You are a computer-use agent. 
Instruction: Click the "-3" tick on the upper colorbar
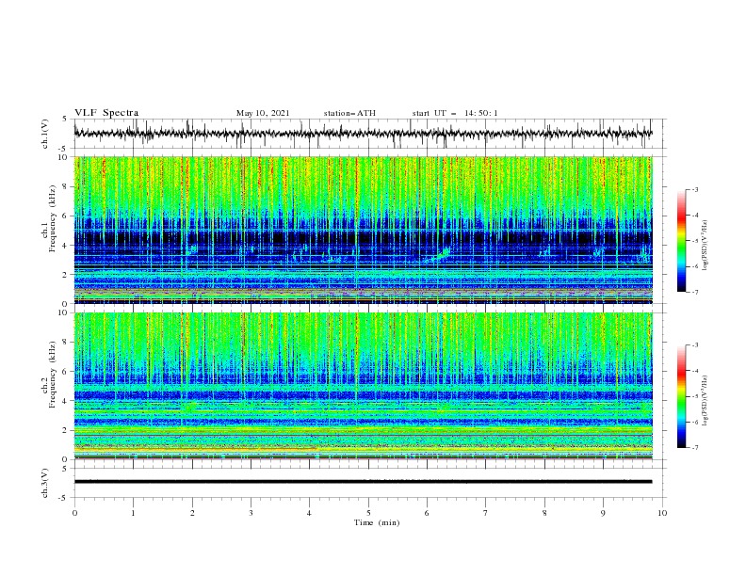(695, 189)
